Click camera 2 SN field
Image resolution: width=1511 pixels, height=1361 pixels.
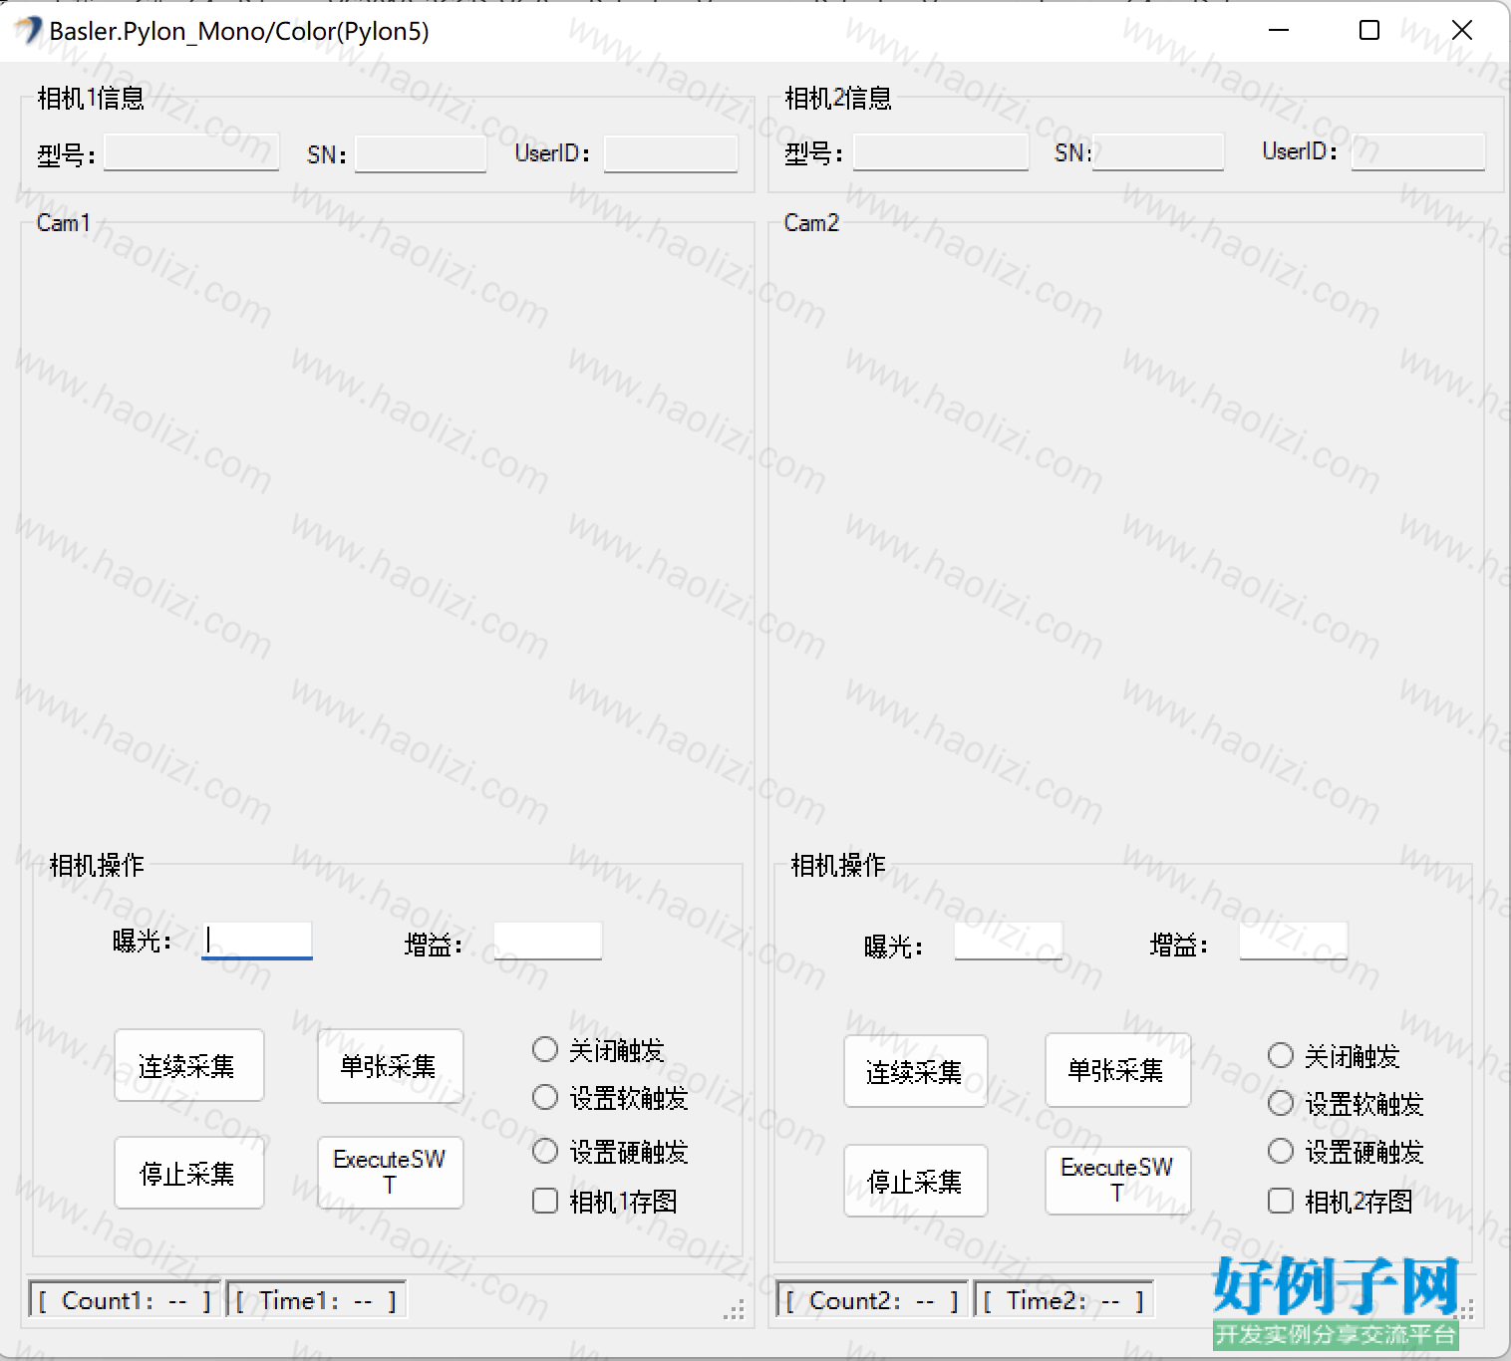[x=1158, y=151]
